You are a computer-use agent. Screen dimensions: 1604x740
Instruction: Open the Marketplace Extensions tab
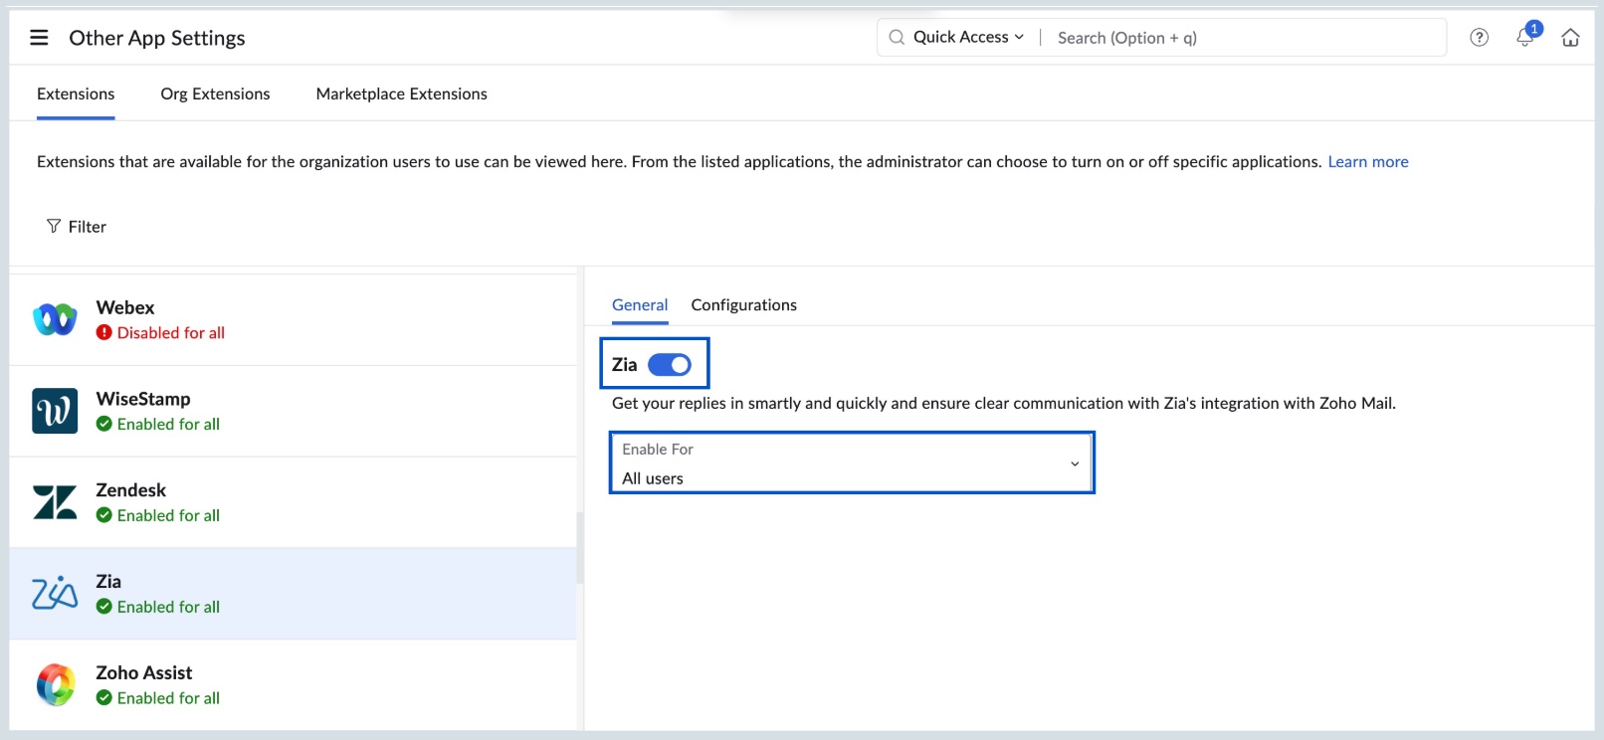coord(401,93)
